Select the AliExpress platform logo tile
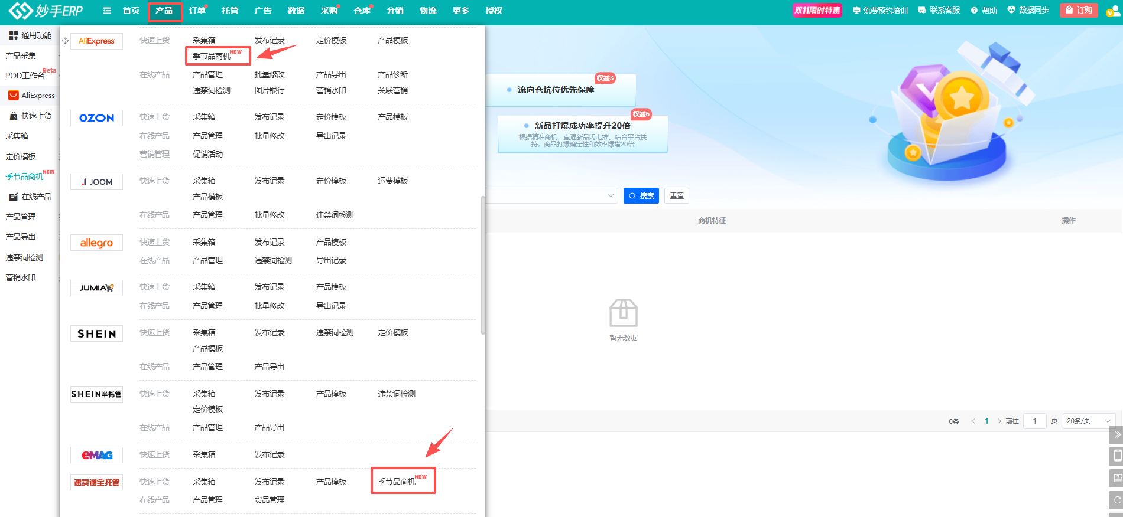This screenshot has height=517, width=1123. point(96,41)
